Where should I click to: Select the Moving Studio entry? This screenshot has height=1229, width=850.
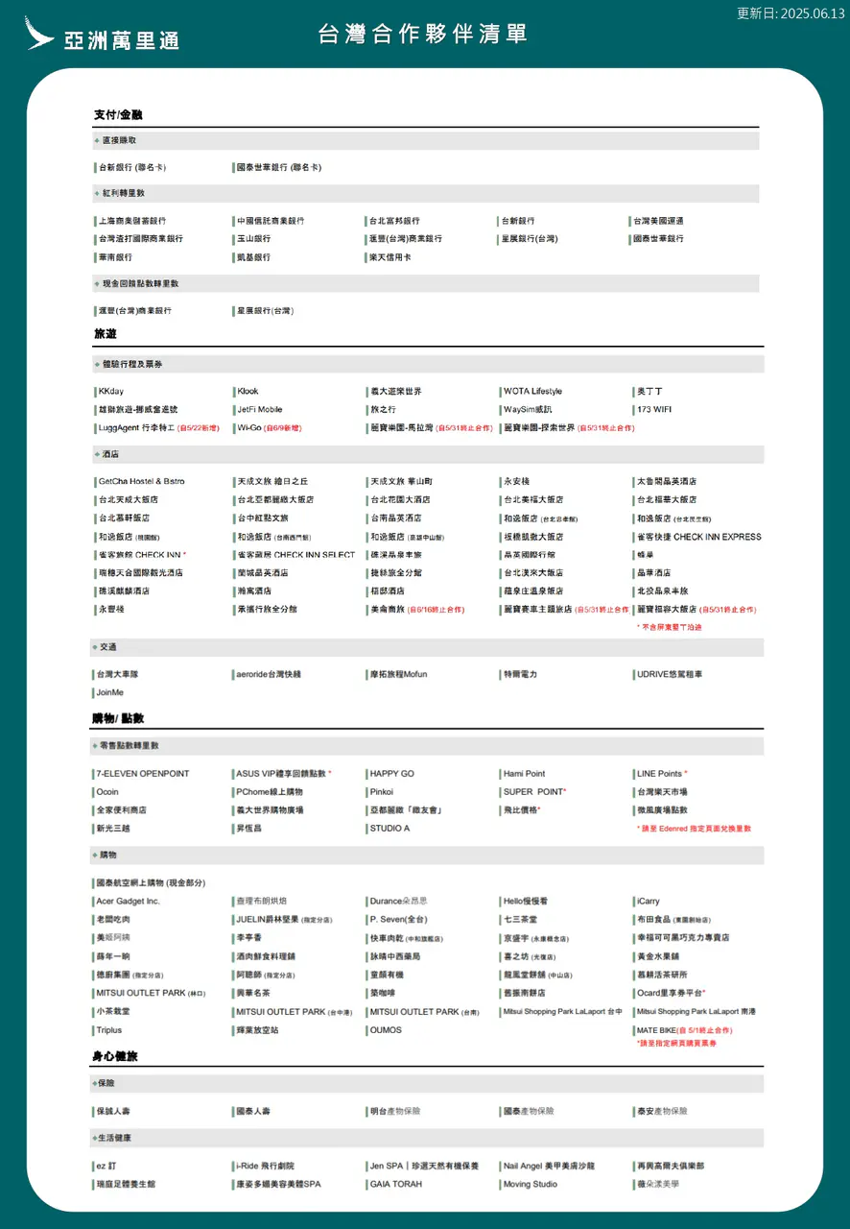tap(531, 1185)
